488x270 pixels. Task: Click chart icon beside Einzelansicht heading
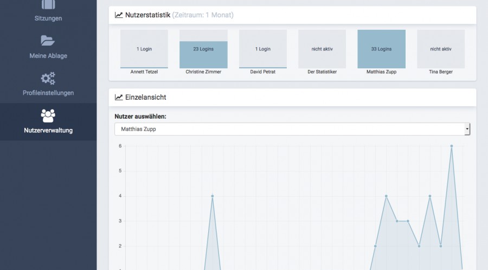click(119, 98)
